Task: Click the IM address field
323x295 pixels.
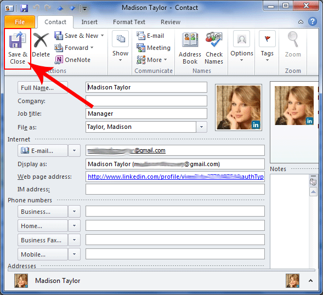Action: (175, 189)
